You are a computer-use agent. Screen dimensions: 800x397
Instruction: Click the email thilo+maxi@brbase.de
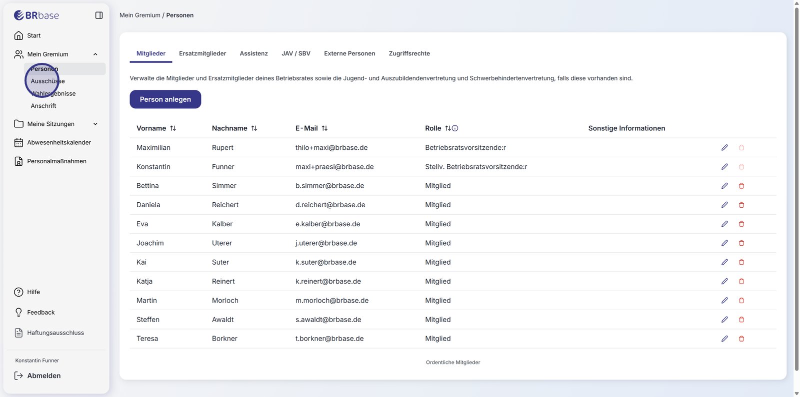point(331,148)
